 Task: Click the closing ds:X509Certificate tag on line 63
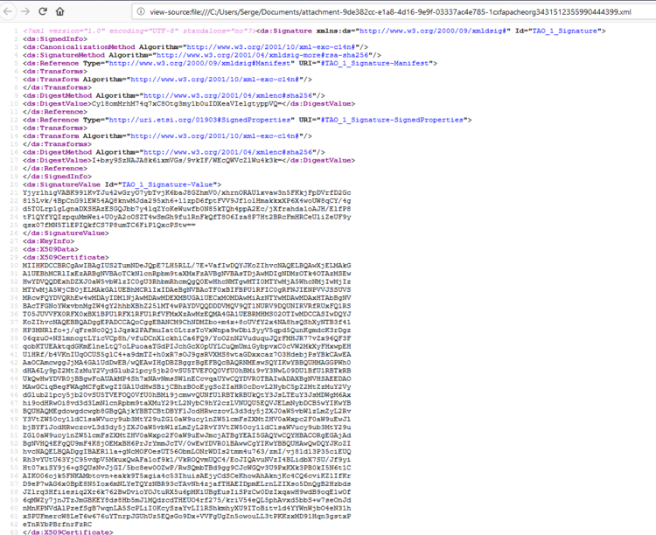pyautogui.click(x=67, y=532)
